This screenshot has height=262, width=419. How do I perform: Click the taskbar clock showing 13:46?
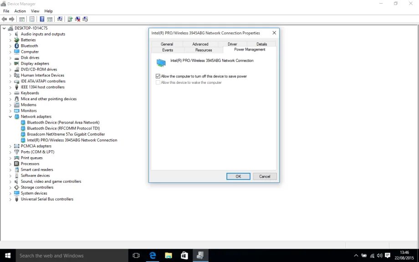point(404,255)
